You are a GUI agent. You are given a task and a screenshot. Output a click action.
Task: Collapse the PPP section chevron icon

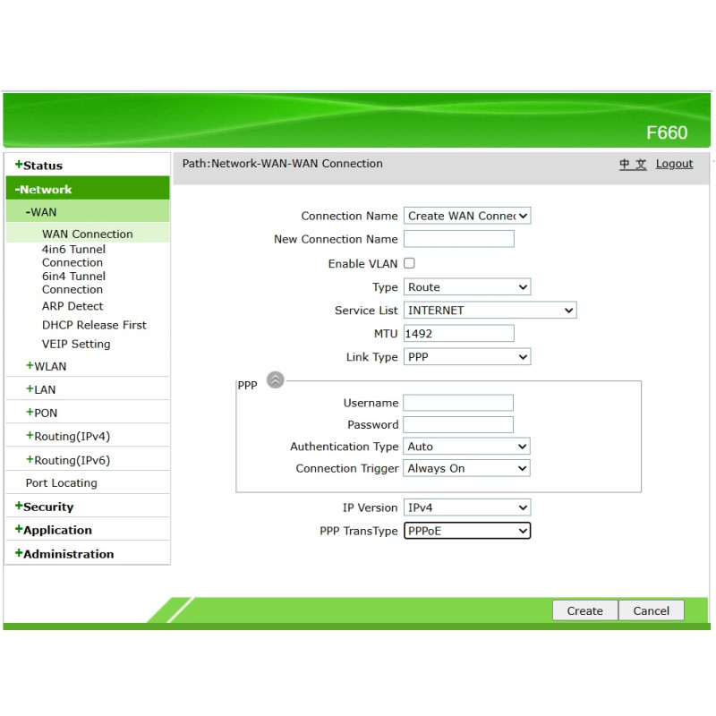276,379
